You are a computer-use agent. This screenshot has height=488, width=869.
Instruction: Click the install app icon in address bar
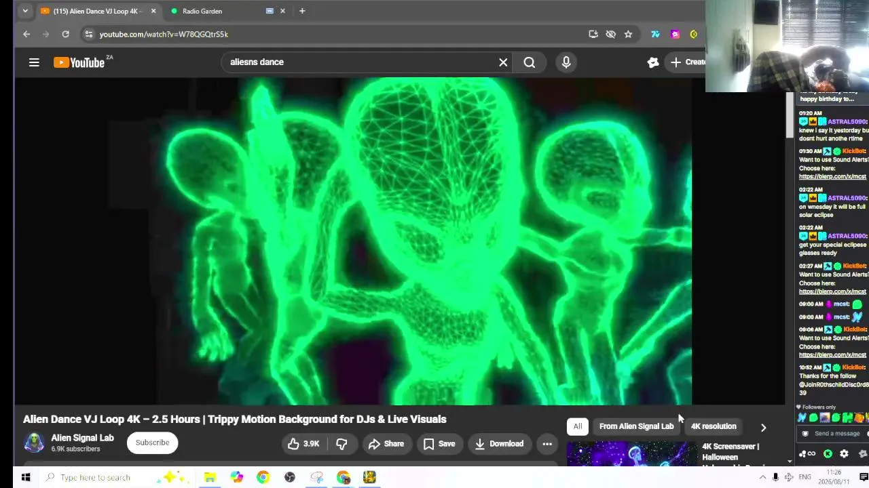coord(593,34)
